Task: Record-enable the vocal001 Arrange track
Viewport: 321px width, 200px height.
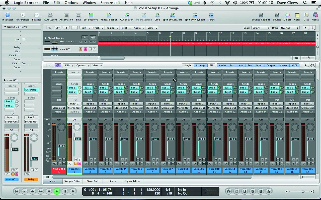Action: 86,49
